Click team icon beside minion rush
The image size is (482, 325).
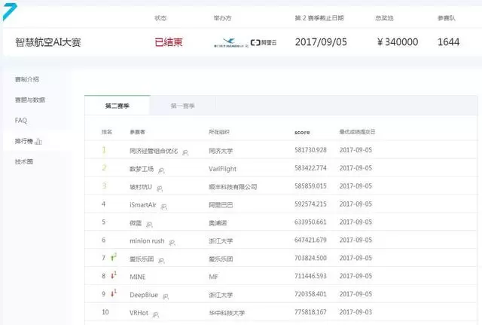coord(172,241)
